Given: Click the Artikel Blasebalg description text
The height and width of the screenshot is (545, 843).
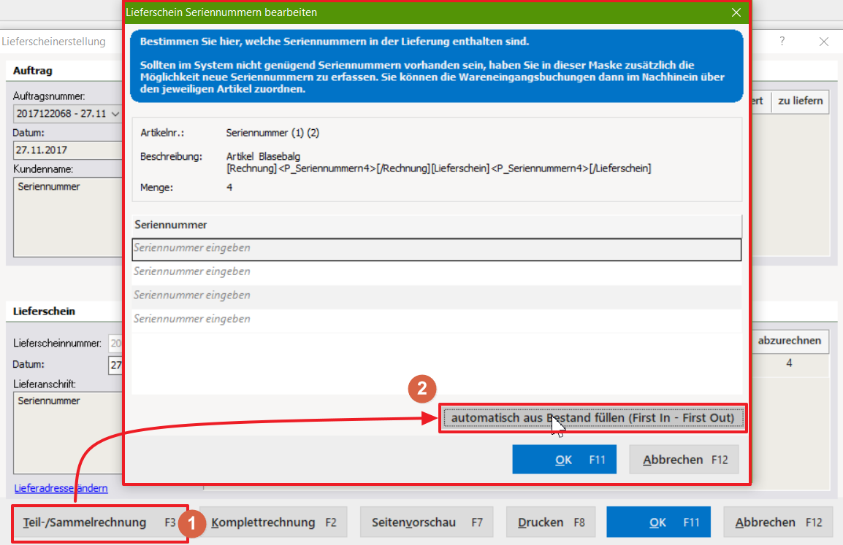Looking at the screenshot, I should point(263,156).
